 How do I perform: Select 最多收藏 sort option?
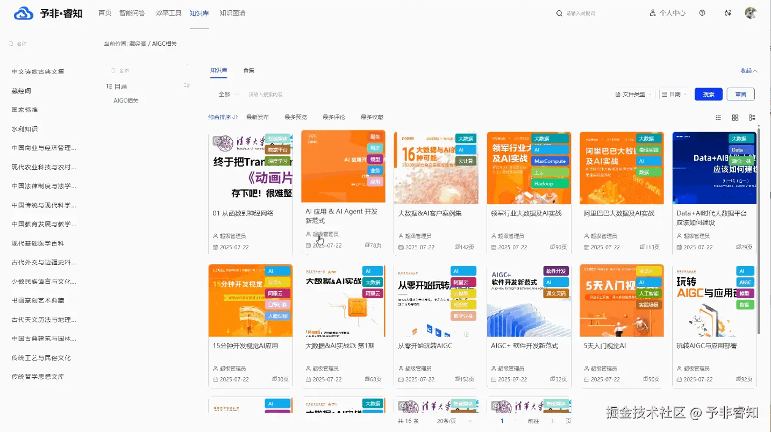pos(372,117)
